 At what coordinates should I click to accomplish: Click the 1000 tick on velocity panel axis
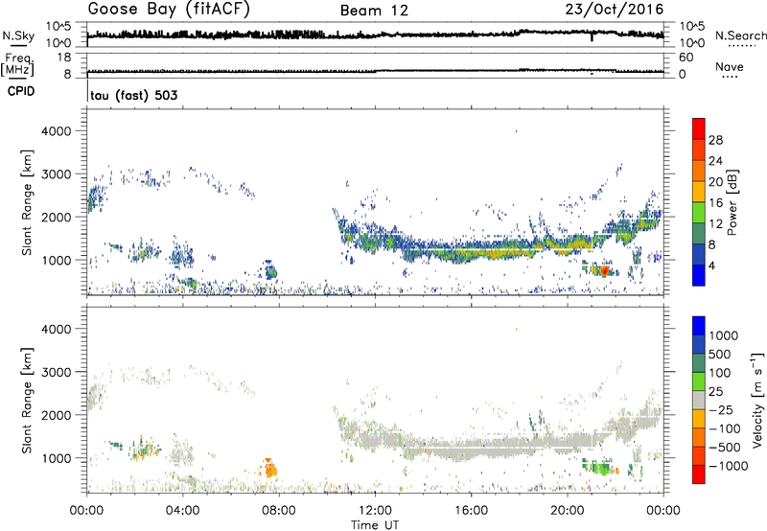[56, 458]
